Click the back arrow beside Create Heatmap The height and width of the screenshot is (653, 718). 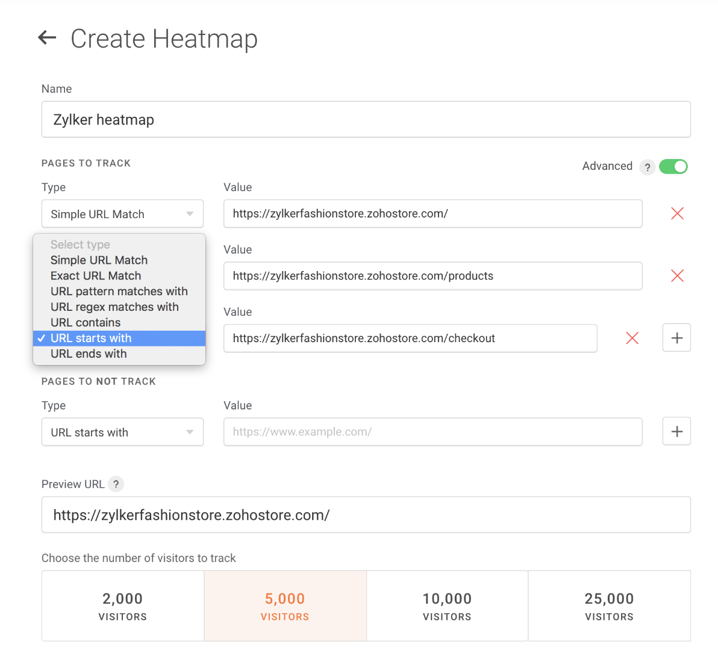tap(47, 38)
